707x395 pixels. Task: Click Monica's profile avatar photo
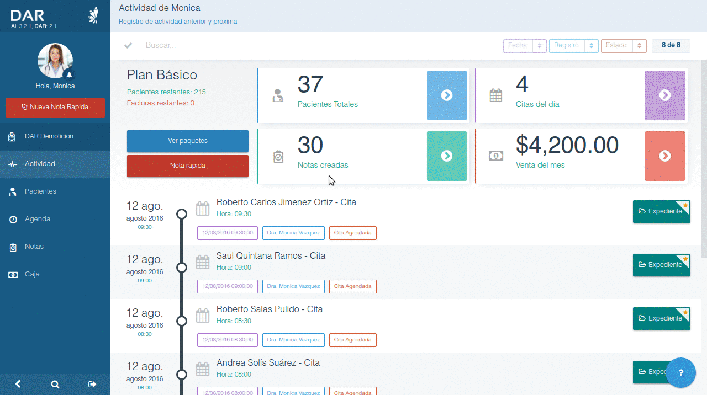click(x=55, y=61)
